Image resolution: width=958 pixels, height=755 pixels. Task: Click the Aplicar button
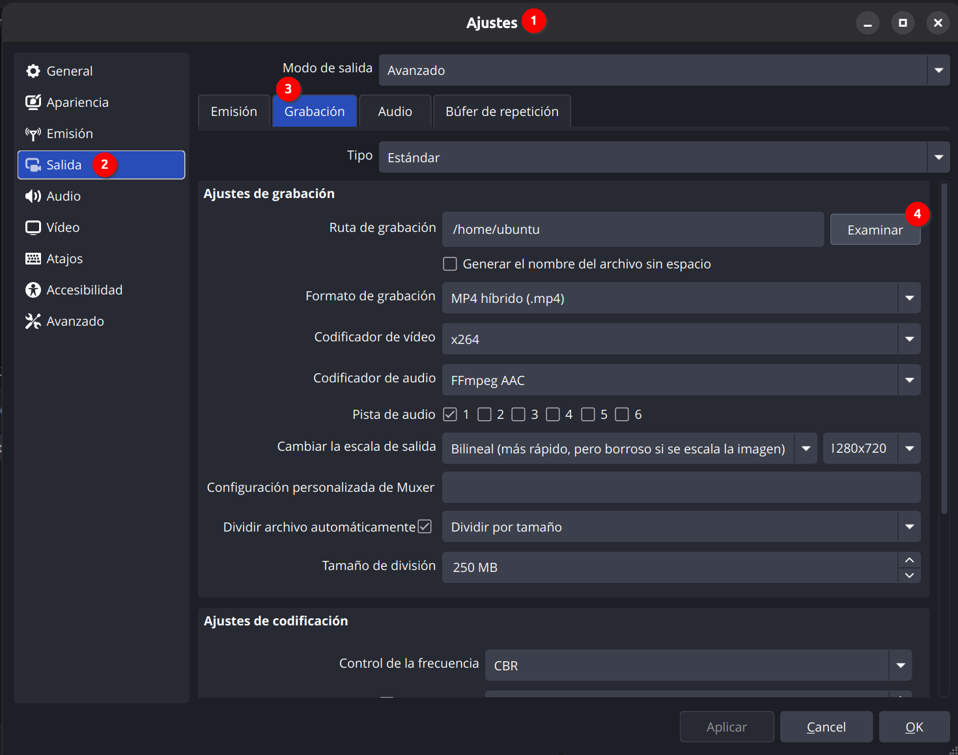727,727
